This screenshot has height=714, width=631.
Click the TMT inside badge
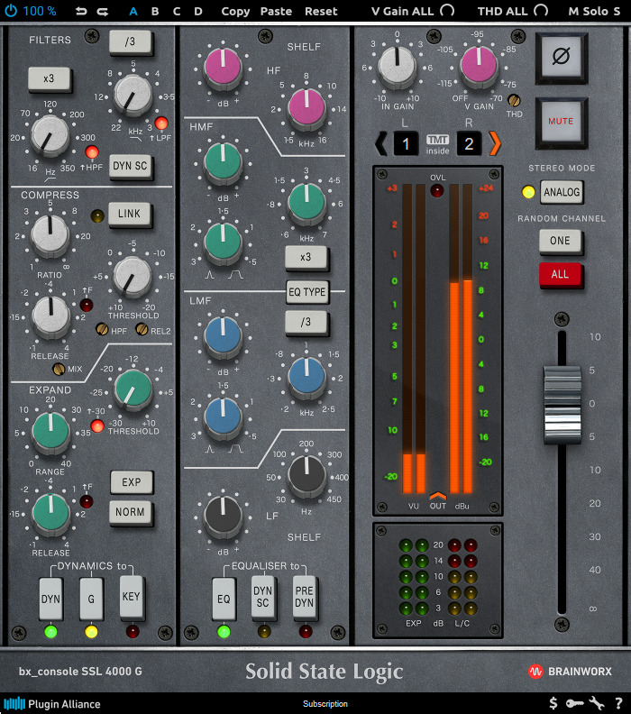click(x=437, y=144)
